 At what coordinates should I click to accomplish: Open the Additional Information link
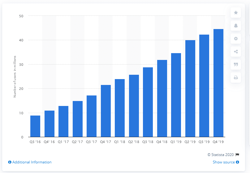tap(32, 162)
